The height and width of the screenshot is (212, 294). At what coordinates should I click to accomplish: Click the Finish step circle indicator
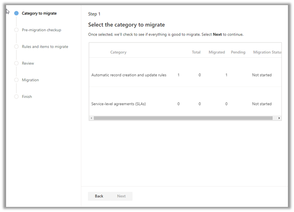click(x=16, y=97)
